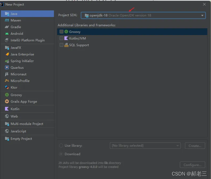The width and height of the screenshot is (211, 179).
Task: Select the Groovy row label in frameworks
Action: (x=75, y=32)
